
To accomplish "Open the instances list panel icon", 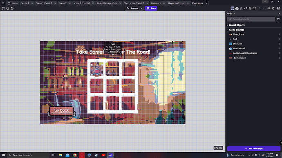I will pos(246,8).
